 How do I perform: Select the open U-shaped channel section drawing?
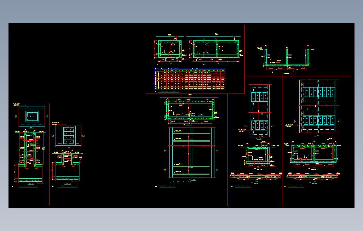tap(287, 57)
